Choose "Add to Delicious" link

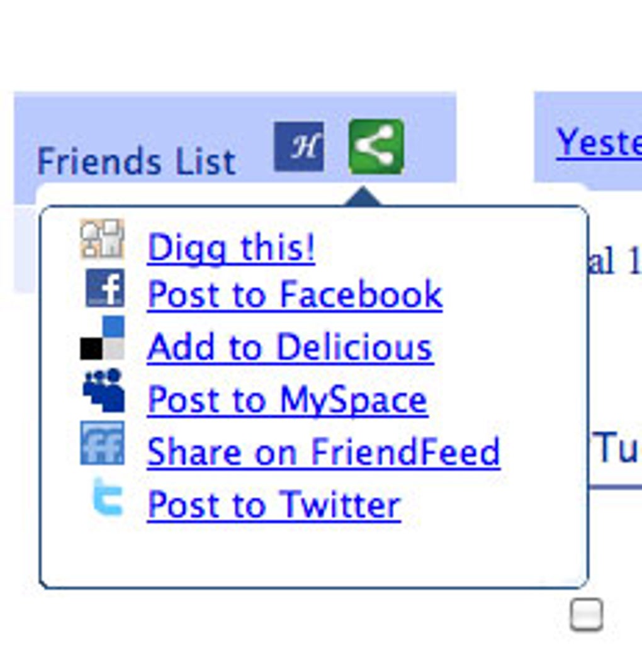pyautogui.click(x=290, y=347)
